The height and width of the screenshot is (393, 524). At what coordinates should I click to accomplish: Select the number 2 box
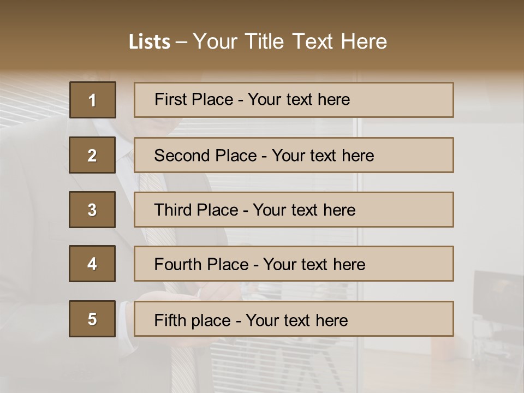(x=92, y=155)
